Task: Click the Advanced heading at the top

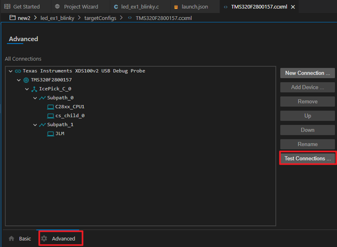Action: tap(23, 39)
